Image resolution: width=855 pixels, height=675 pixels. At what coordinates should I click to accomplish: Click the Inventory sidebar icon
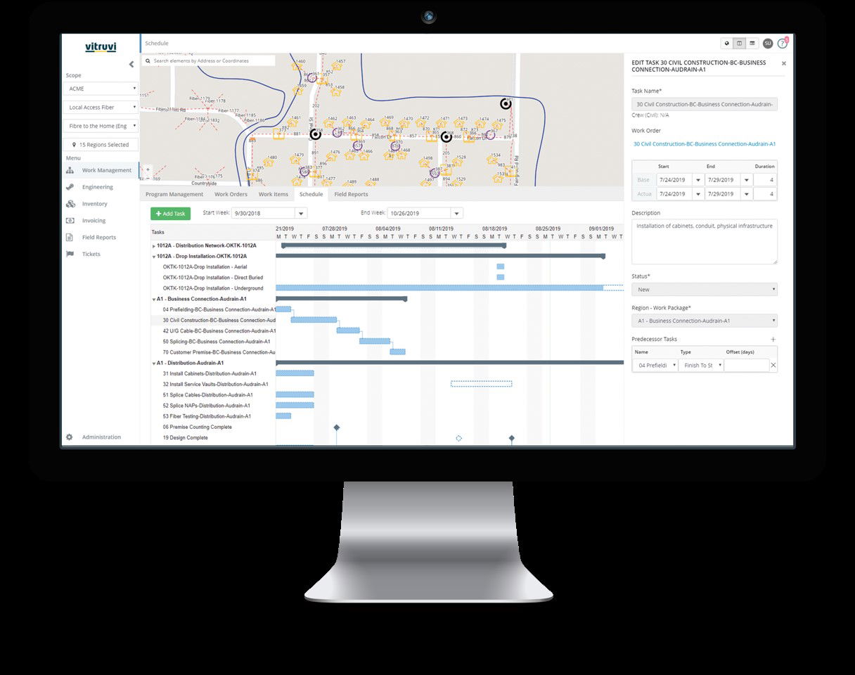click(69, 203)
